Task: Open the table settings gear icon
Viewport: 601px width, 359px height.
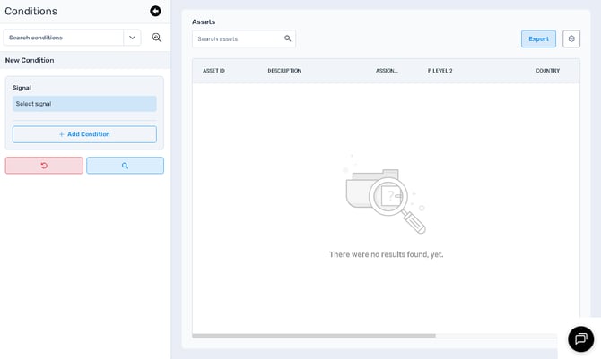Action: tap(571, 38)
